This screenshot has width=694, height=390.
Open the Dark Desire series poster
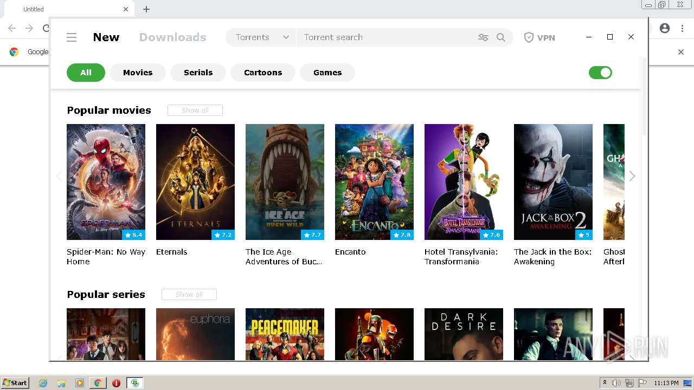[x=464, y=334]
